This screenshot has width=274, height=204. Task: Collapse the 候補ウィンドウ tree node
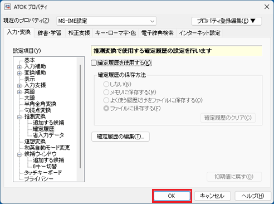19,154
